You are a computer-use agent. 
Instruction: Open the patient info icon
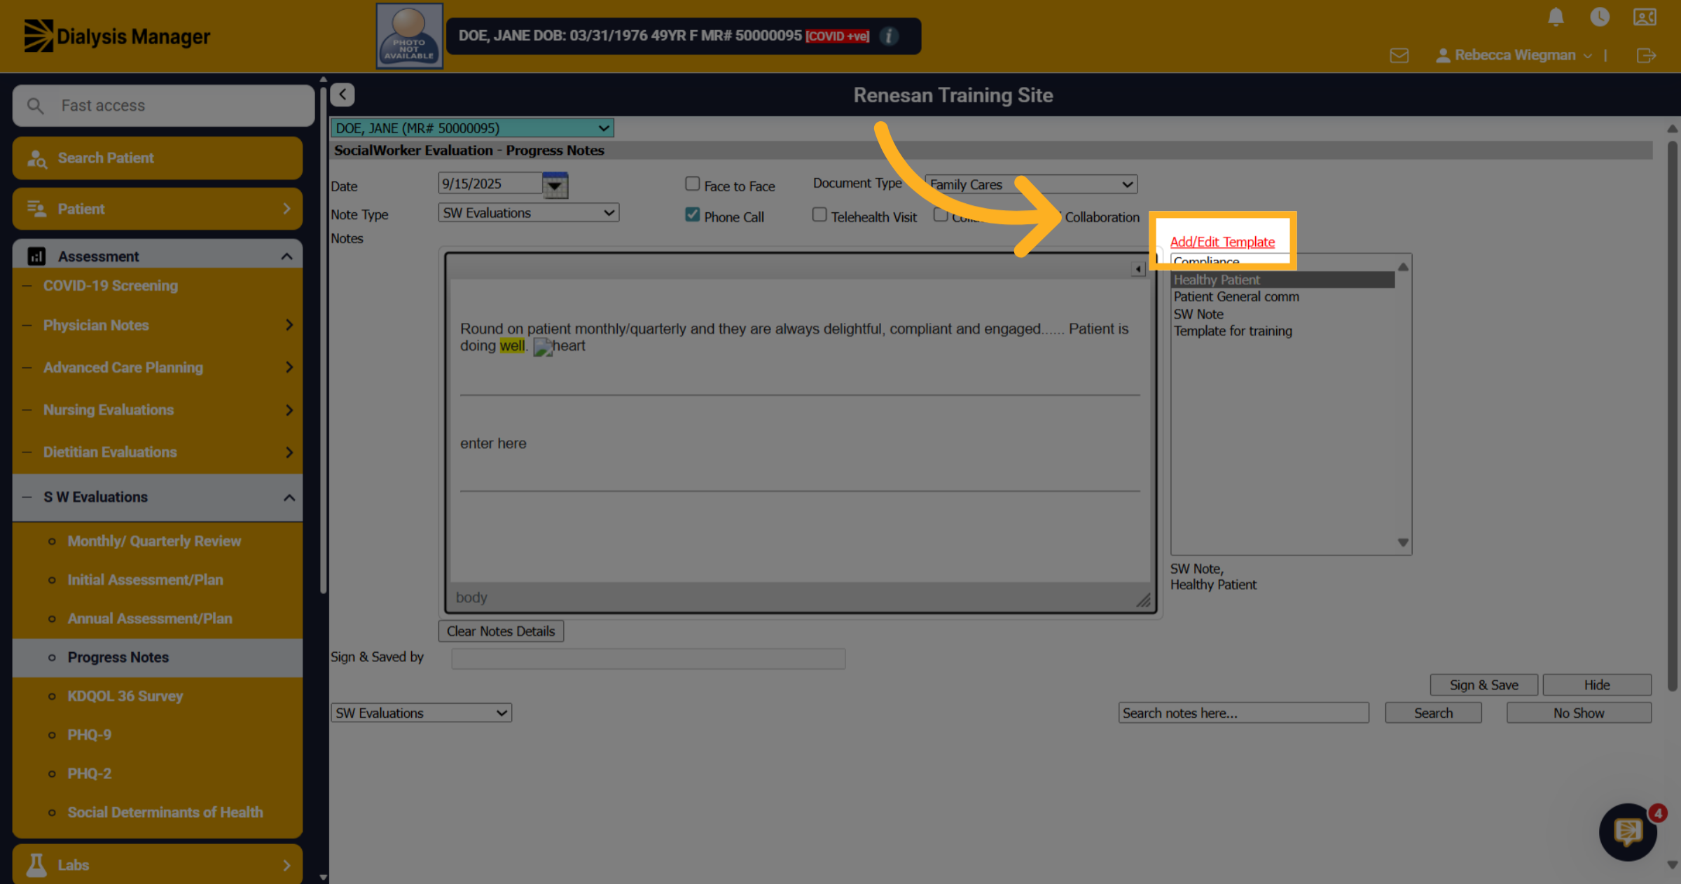(889, 36)
